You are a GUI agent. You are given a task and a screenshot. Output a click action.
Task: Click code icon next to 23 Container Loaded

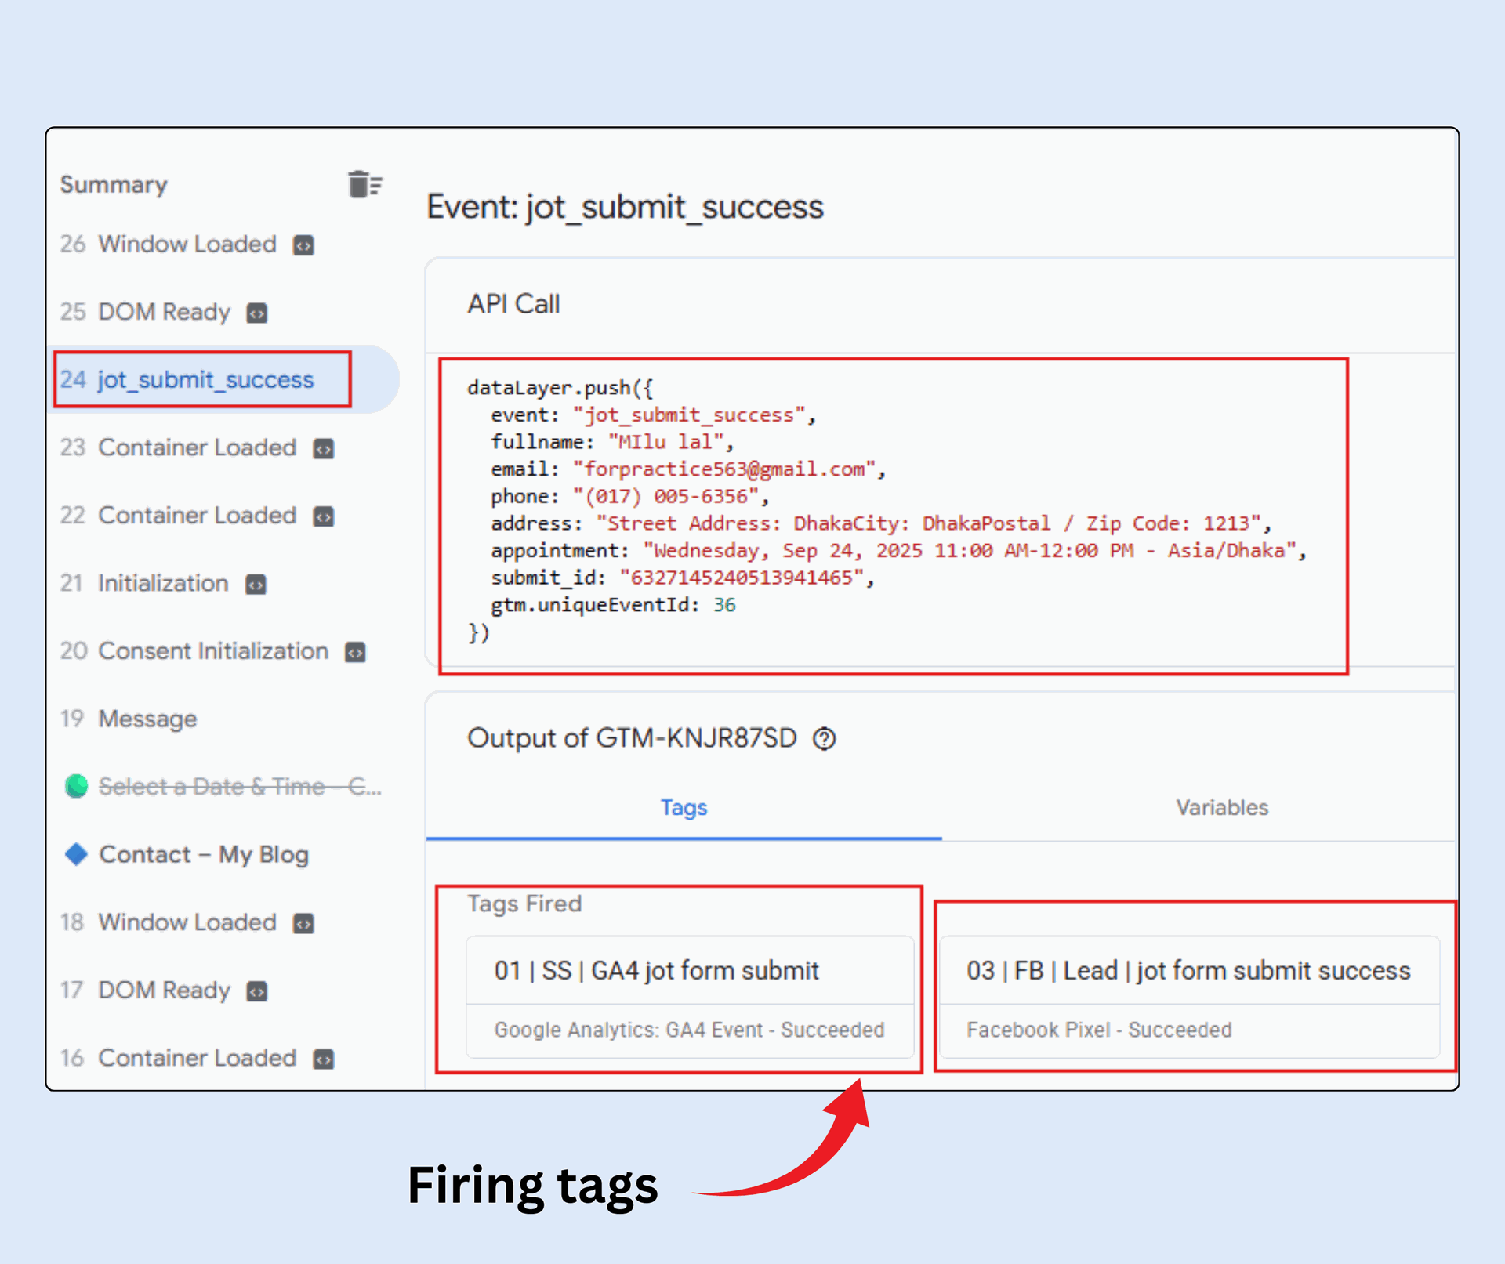point(324,449)
